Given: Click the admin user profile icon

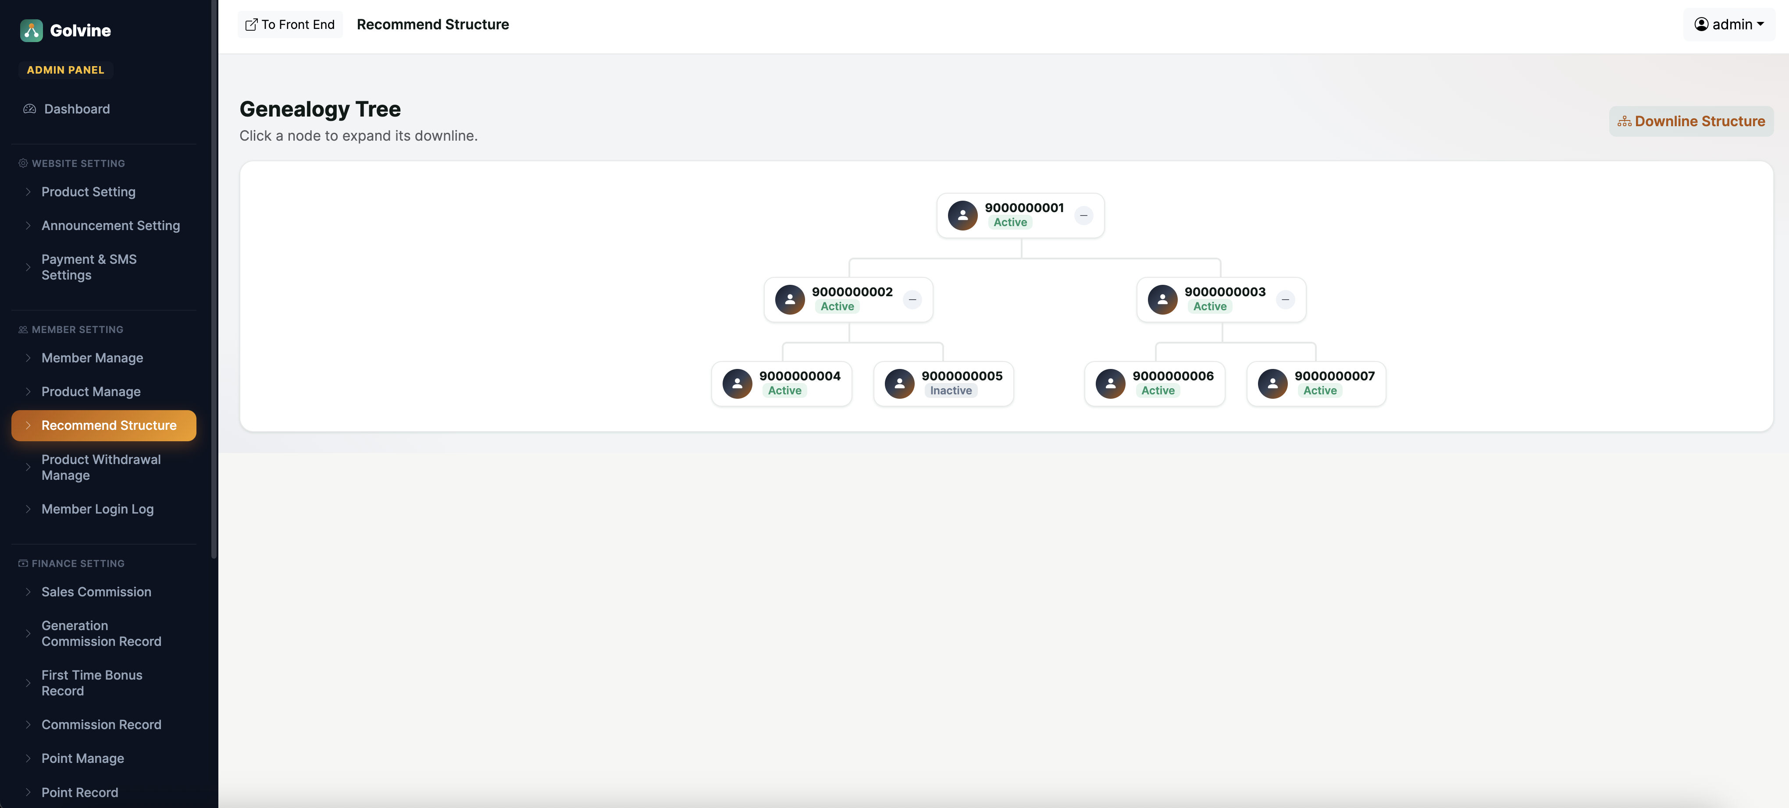Looking at the screenshot, I should coord(1701,24).
